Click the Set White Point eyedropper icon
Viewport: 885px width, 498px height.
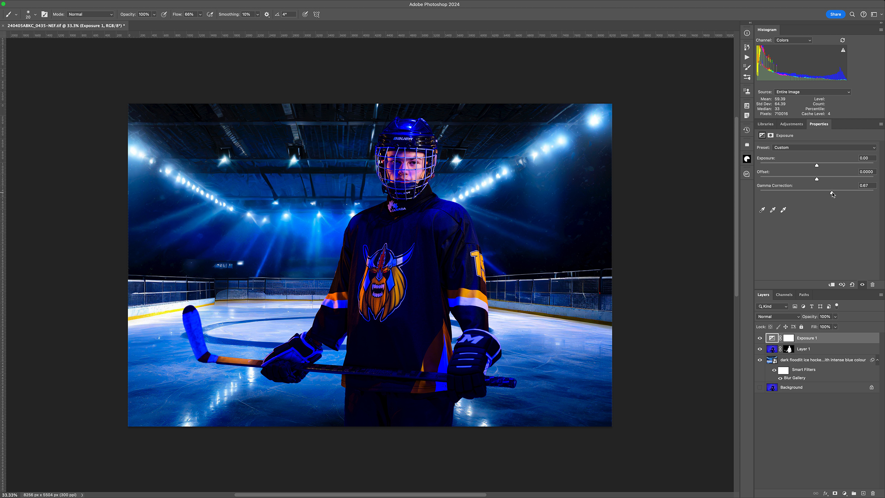783,209
